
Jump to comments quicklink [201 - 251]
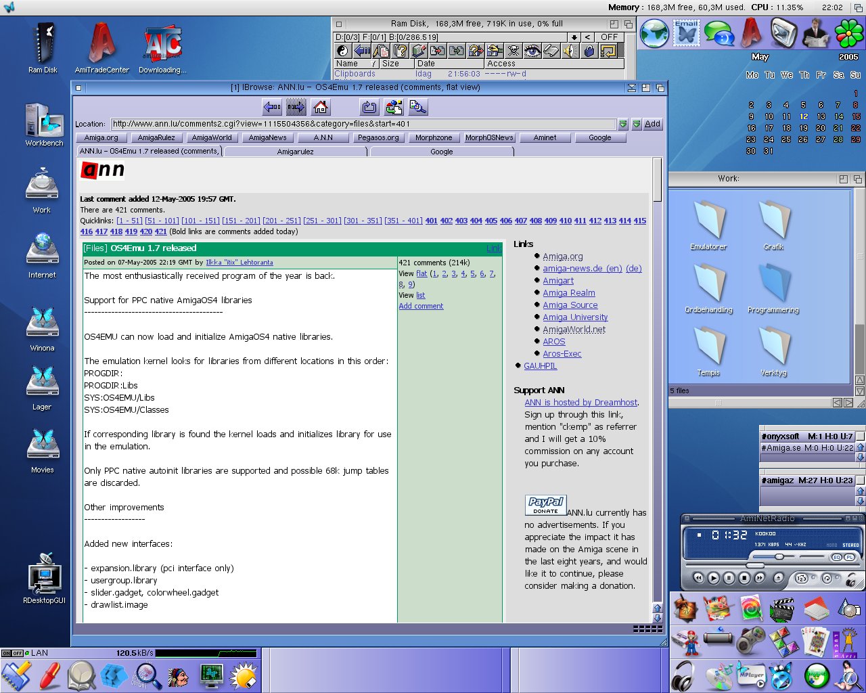click(281, 221)
